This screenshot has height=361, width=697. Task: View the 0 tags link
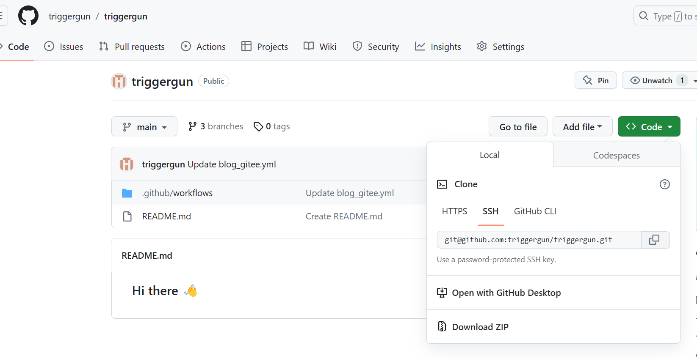[272, 126]
